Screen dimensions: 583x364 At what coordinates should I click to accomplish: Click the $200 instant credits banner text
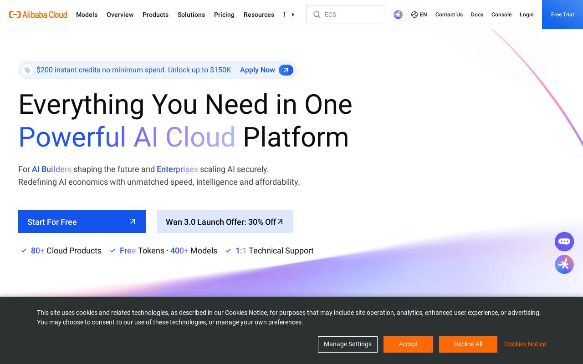pos(133,70)
